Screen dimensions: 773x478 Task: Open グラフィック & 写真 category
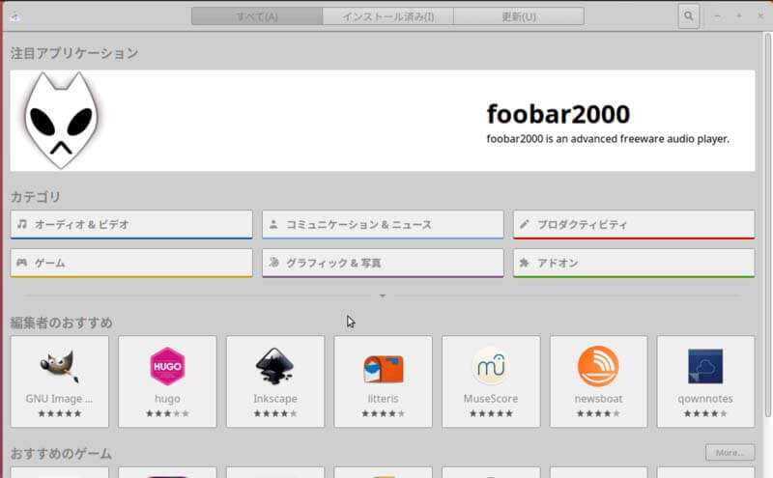tap(383, 263)
